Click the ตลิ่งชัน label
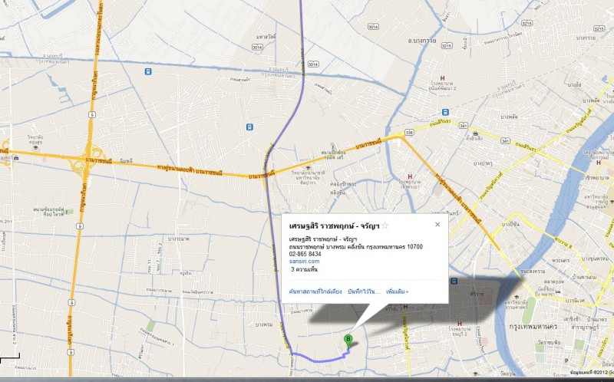Viewport: 614px width, 382px height. pyautogui.click(x=338, y=193)
